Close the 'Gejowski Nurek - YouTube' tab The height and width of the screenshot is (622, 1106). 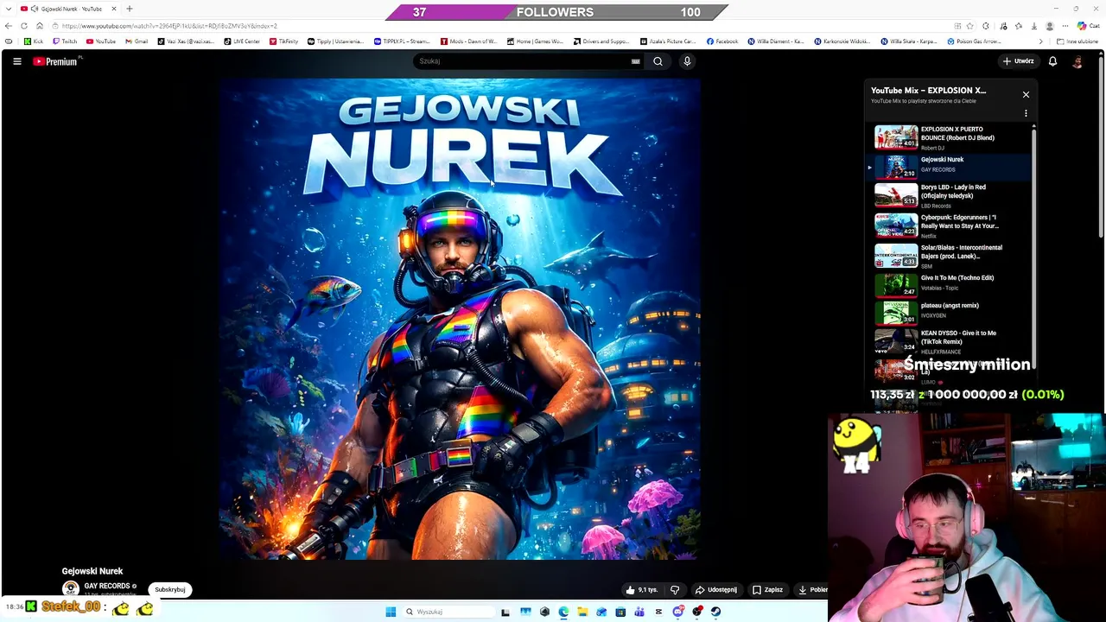click(113, 9)
